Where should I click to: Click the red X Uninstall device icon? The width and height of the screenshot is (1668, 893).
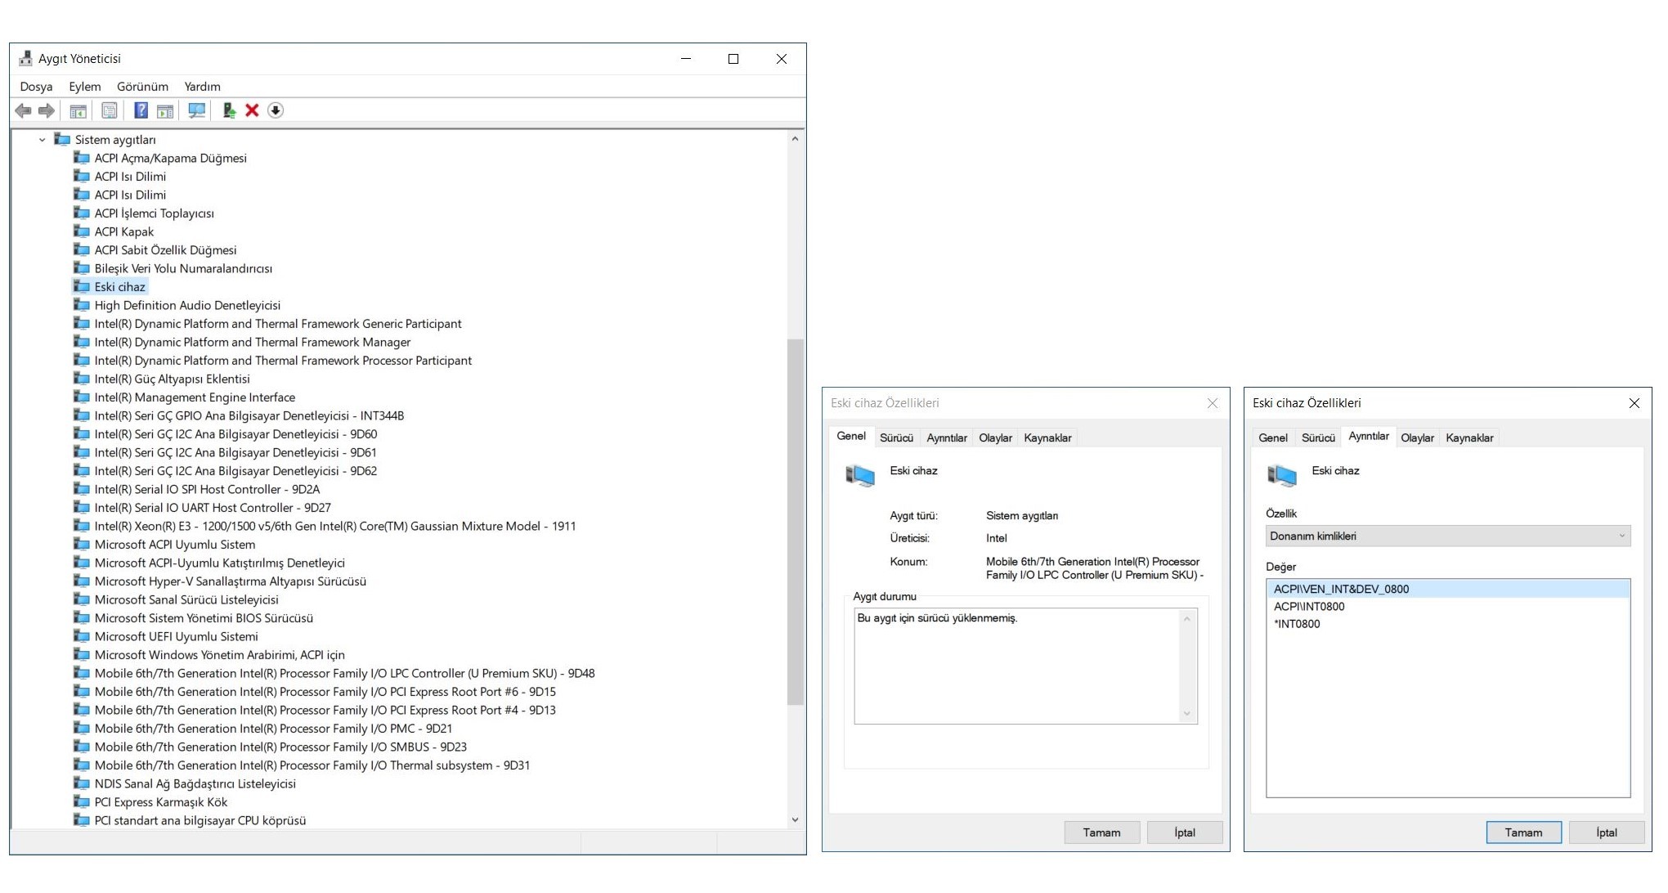[x=252, y=110]
